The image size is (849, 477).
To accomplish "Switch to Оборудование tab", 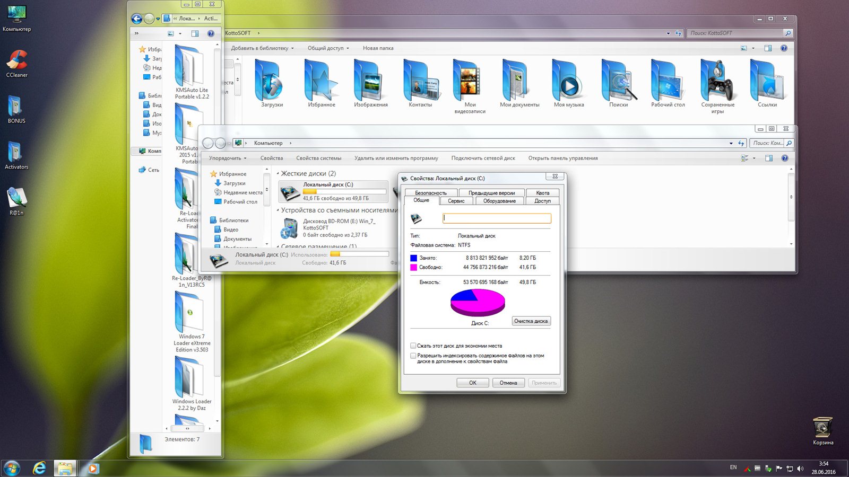I will click(x=499, y=201).
